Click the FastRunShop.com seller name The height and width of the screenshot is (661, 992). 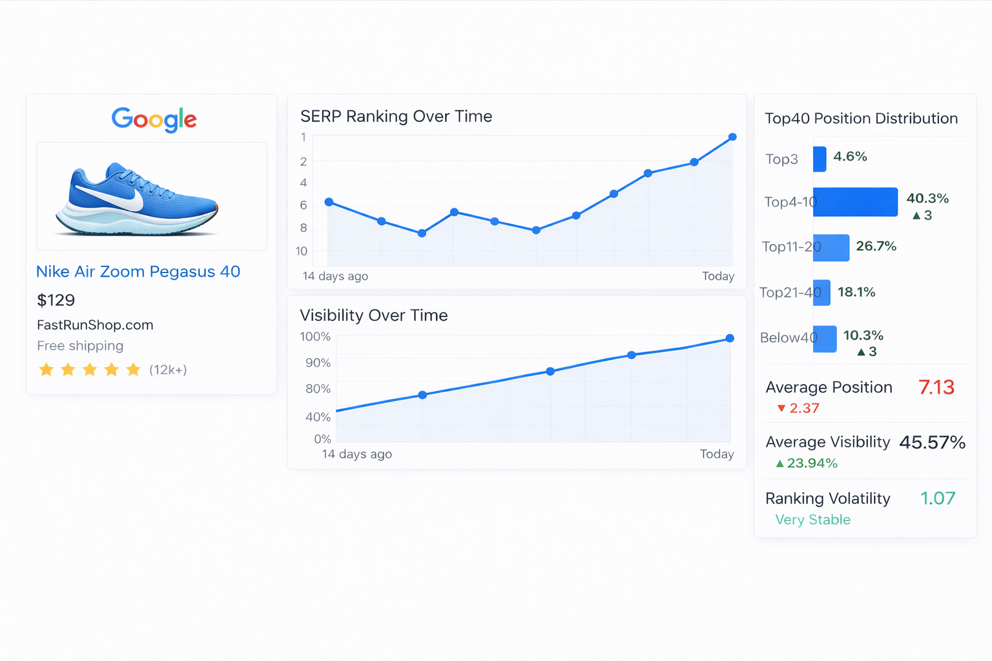point(95,325)
